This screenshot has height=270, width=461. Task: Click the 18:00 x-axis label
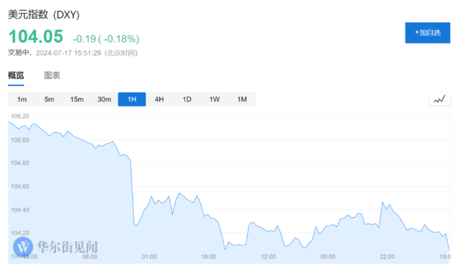tap(209, 256)
